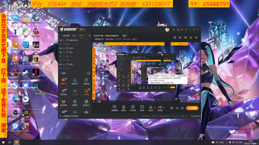Open Steam desktop shortcut
This screenshot has width=259, height=145.
[26, 73]
